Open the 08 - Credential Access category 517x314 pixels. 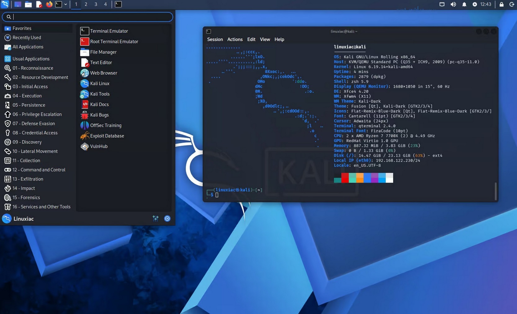(38, 133)
